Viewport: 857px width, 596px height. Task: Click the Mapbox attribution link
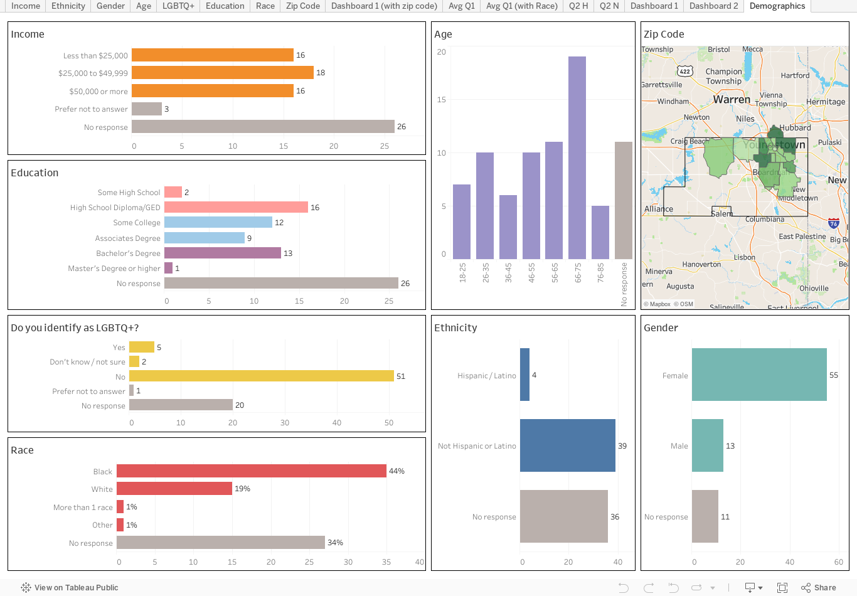(x=657, y=304)
